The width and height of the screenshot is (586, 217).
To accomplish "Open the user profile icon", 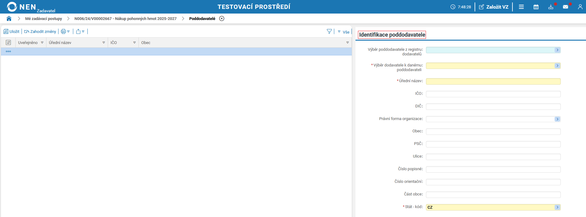I will coord(580,7).
